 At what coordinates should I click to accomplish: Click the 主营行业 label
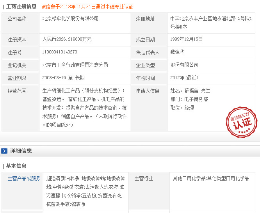[x=144, y=179]
